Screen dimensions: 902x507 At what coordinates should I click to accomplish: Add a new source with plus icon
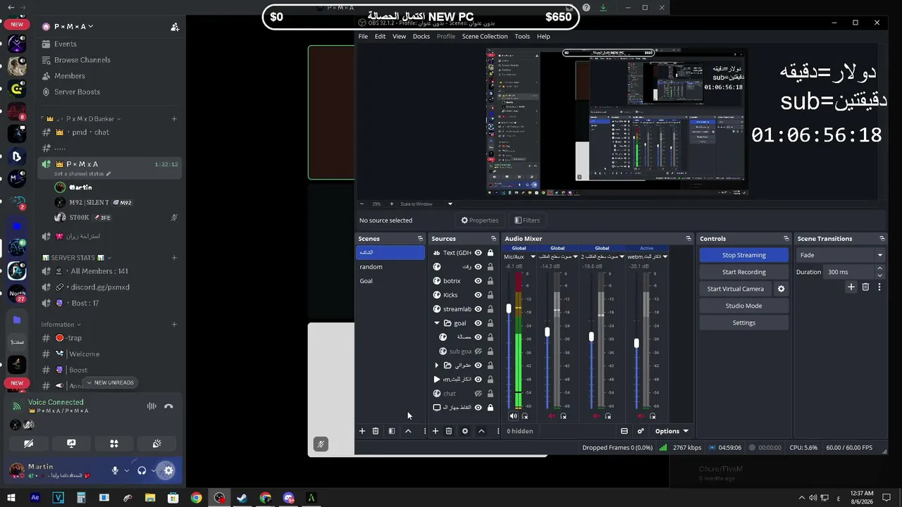[x=435, y=431]
